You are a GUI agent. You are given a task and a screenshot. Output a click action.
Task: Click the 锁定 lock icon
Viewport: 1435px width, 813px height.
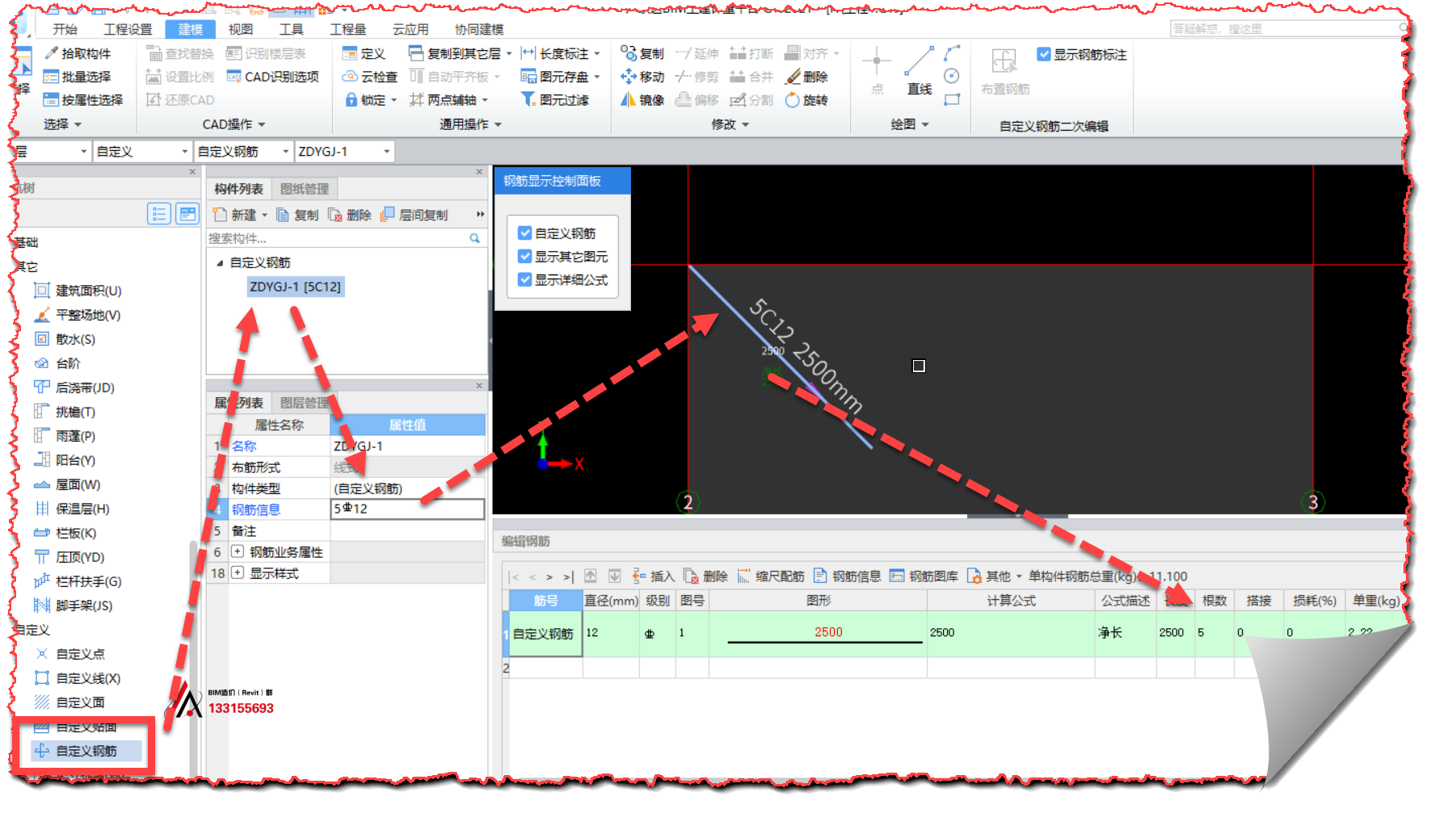[x=351, y=100]
